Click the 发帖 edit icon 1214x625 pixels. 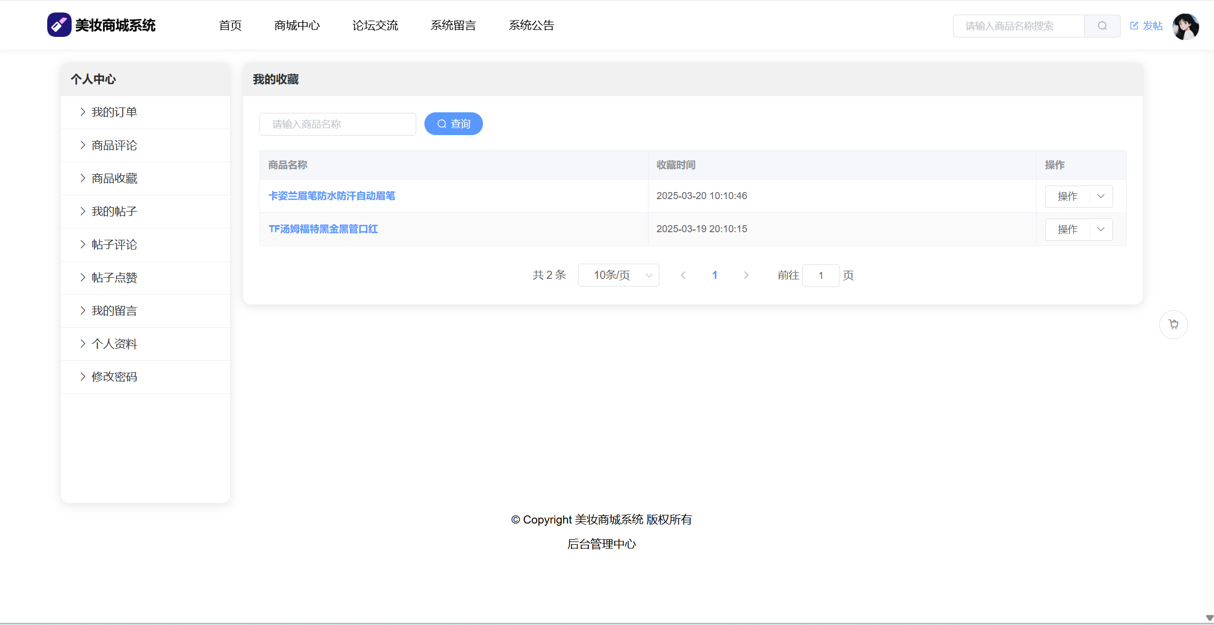coord(1134,25)
